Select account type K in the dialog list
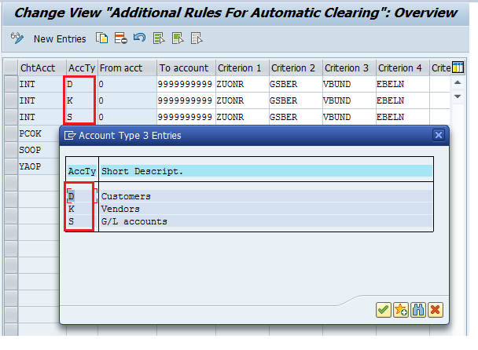 [x=71, y=209]
